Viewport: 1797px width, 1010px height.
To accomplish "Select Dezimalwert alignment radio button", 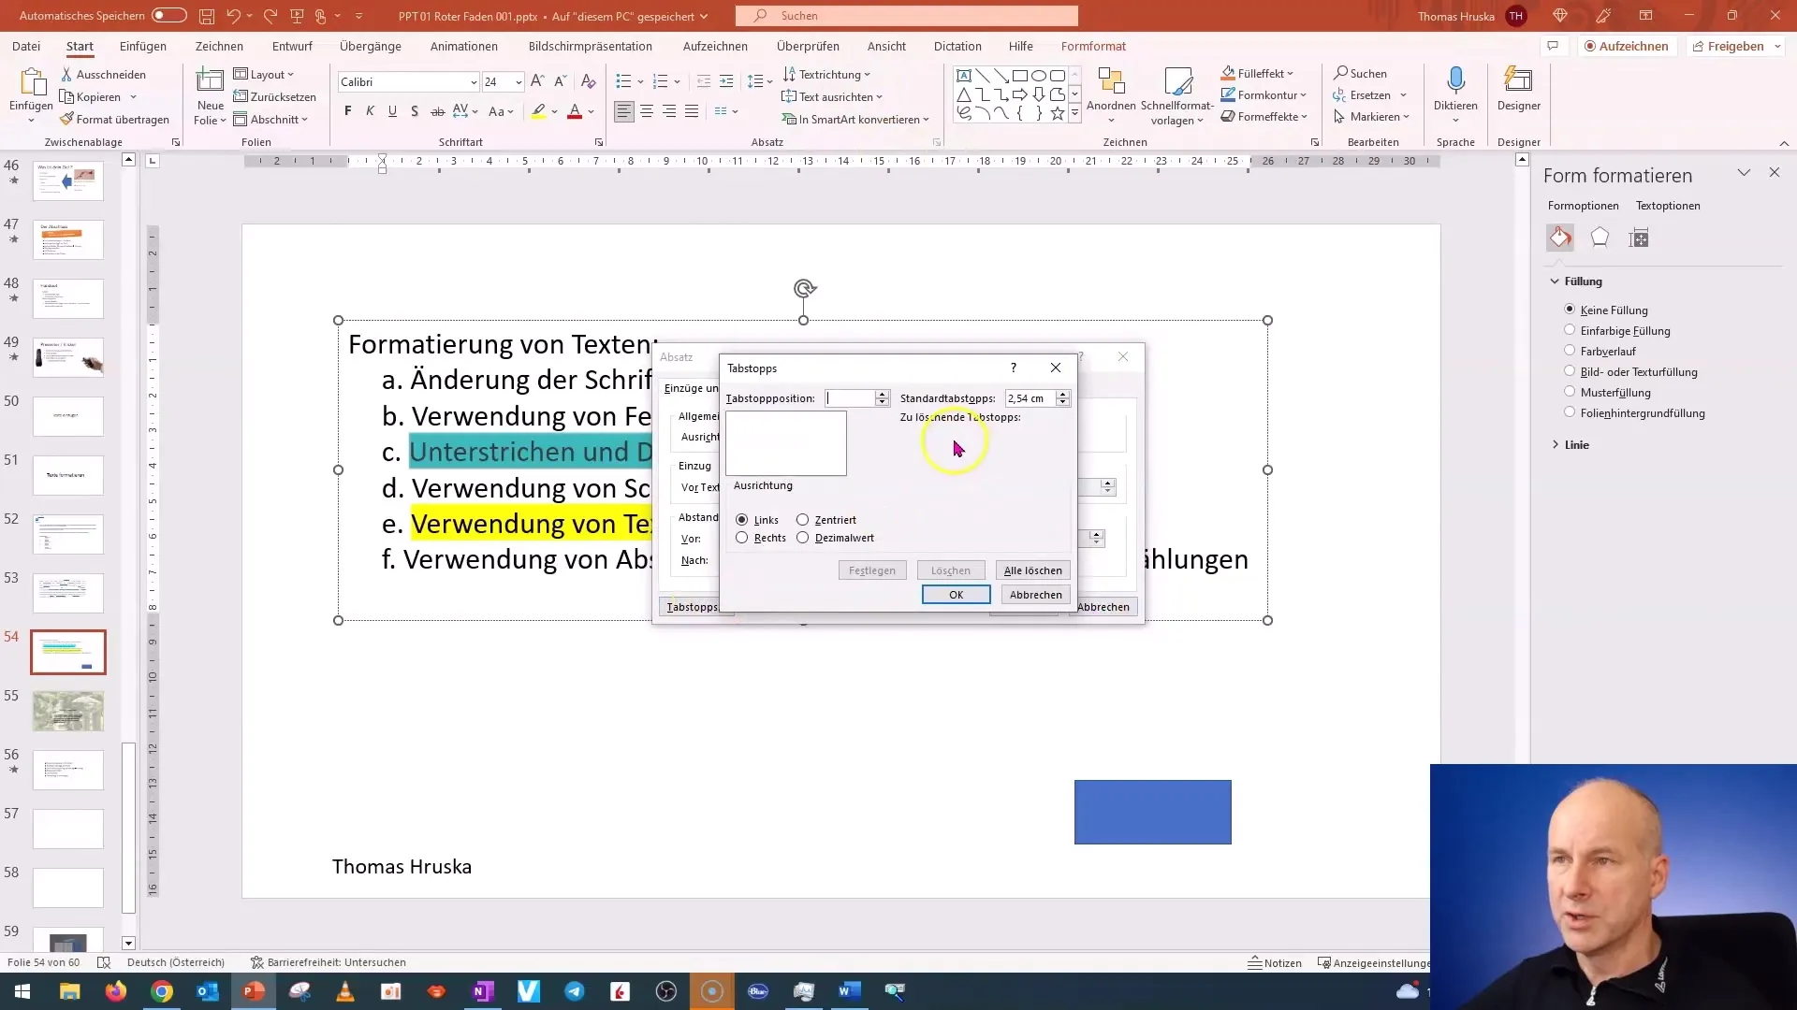I will pos(802,538).
